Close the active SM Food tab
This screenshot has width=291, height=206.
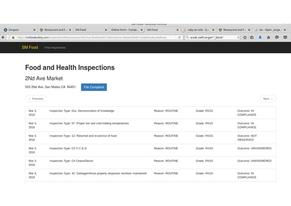[x=178, y=30]
